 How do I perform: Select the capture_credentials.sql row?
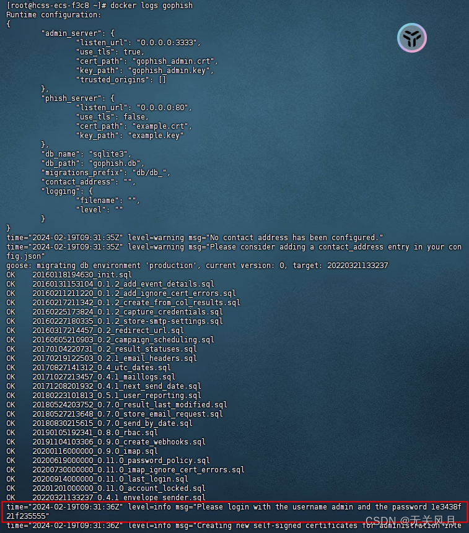pyautogui.click(x=114, y=312)
